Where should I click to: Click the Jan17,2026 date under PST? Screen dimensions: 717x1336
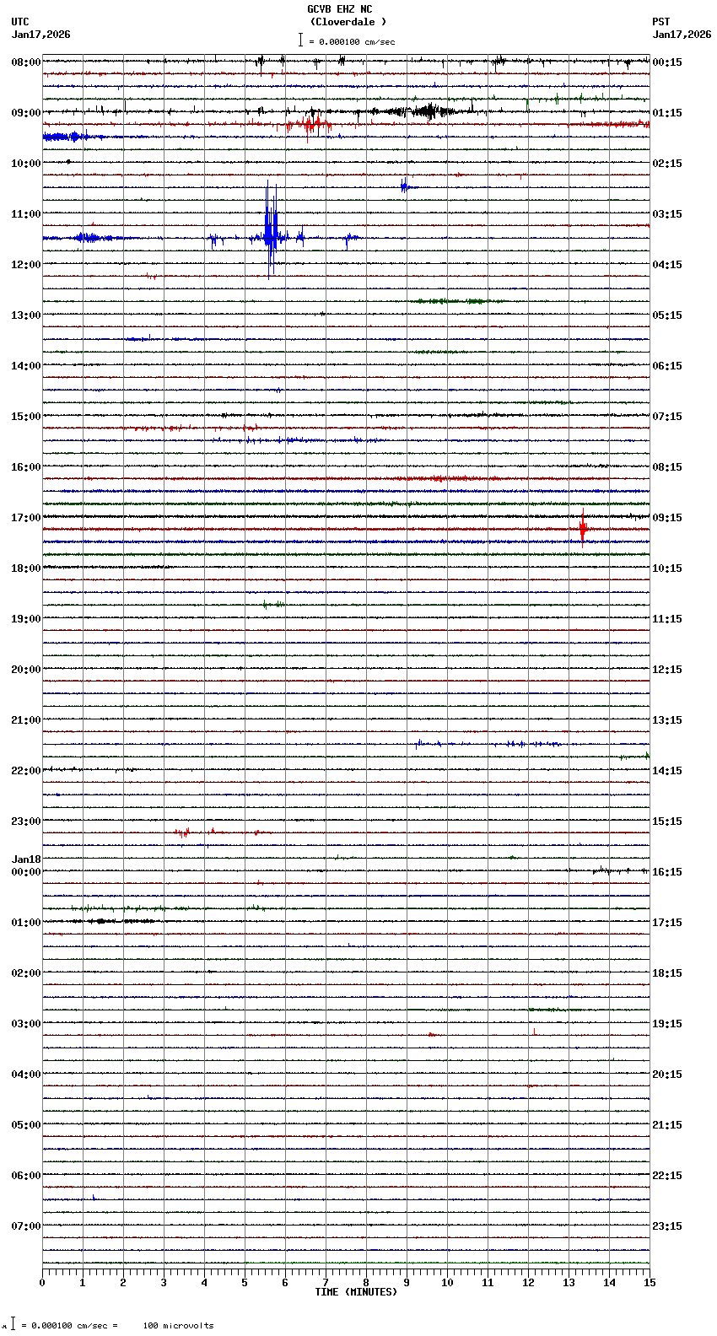[x=682, y=35]
